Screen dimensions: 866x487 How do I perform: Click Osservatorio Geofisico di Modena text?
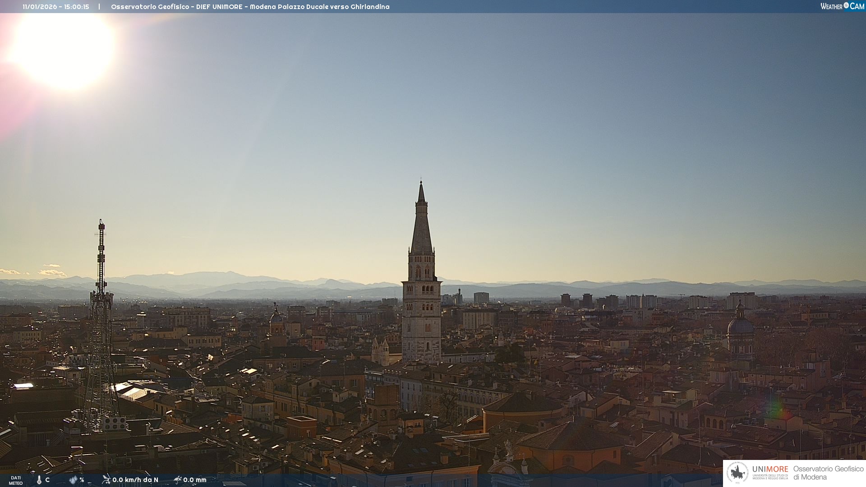point(828,473)
